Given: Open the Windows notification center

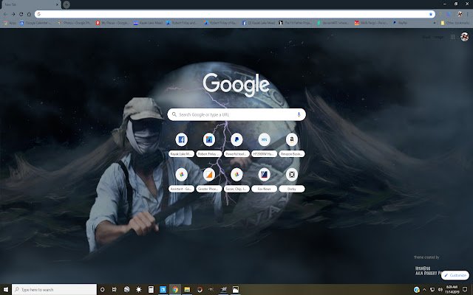Looking at the screenshot, I should 466,290.
